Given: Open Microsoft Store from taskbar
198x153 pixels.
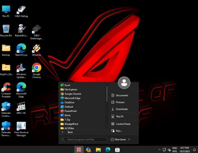Looking at the screenshot, I should pyautogui.click(x=117, y=150).
